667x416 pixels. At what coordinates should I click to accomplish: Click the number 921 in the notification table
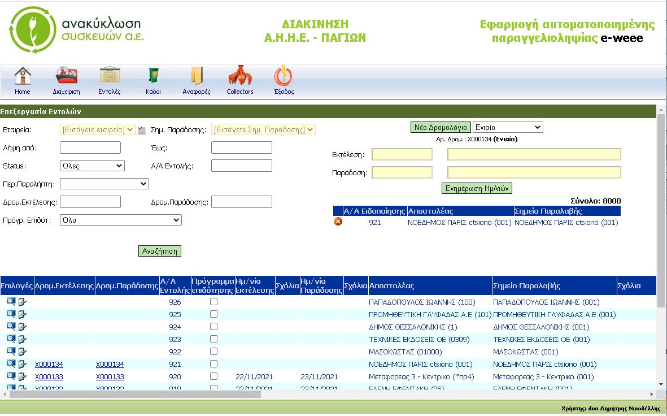[x=375, y=222]
